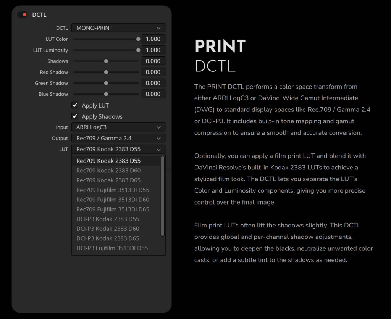The height and width of the screenshot is (319, 391).
Task: Choose DCI-P3 Kodak 2383 D55 option
Action: [x=108, y=219]
